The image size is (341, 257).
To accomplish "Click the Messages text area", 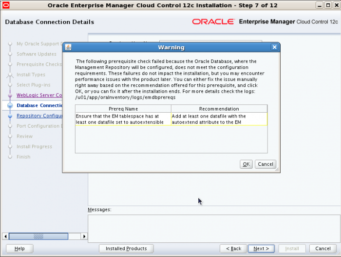I will click(214, 228).
